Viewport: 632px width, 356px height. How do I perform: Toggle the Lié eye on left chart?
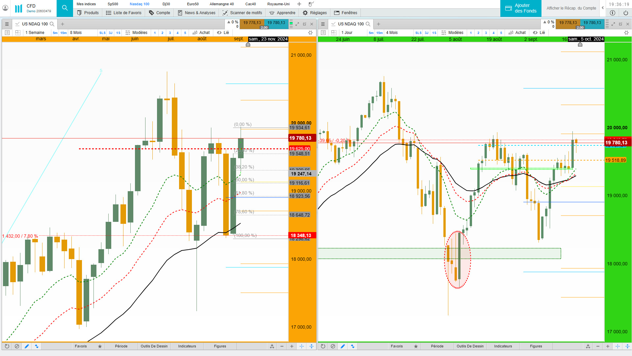pos(219,33)
